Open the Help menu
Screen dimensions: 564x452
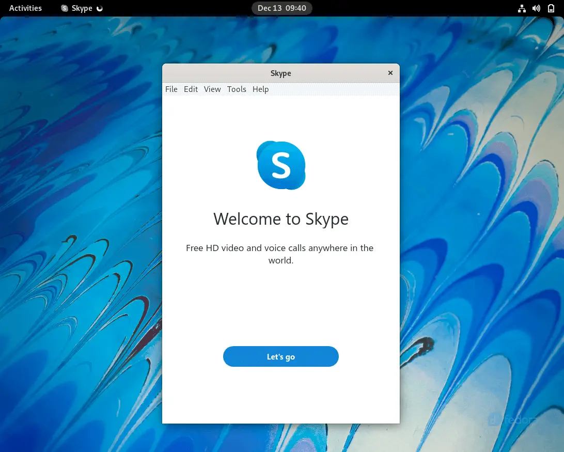coord(260,89)
